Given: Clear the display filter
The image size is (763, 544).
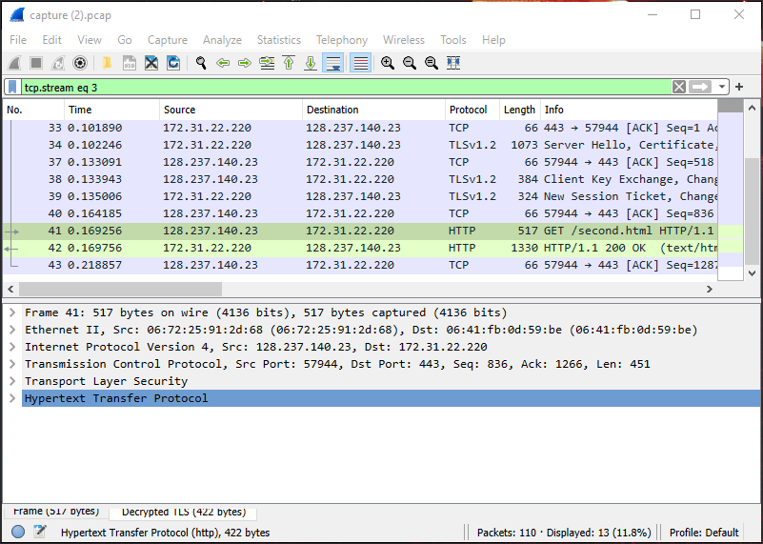Looking at the screenshot, I should coord(678,87).
